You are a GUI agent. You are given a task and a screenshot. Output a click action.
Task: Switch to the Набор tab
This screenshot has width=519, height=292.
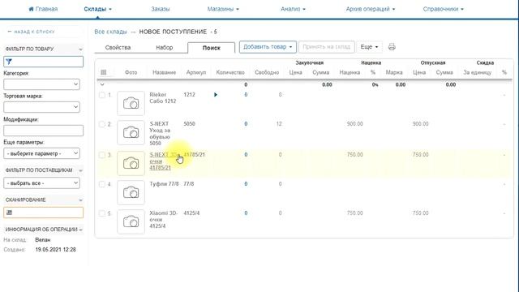click(x=165, y=47)
